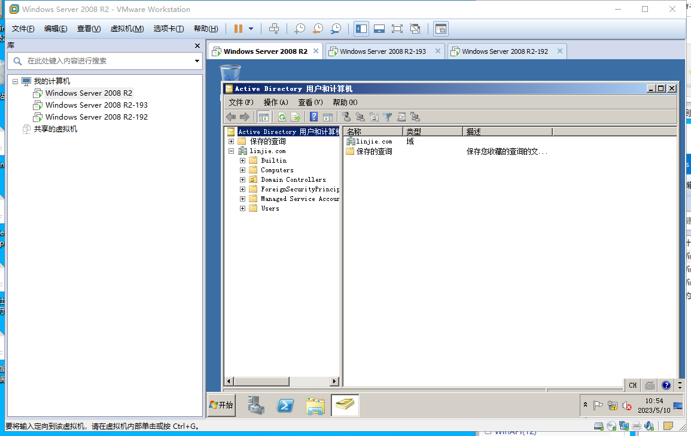Enter full screen mode

pos(397,29)
